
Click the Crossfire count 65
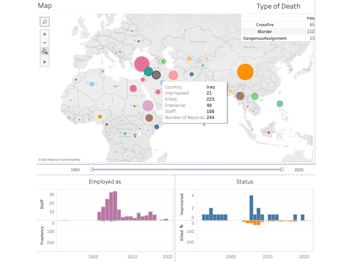point(312,25)
